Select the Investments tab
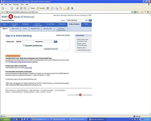The width and height of the screenshot is (151, 121). (50, 25)
